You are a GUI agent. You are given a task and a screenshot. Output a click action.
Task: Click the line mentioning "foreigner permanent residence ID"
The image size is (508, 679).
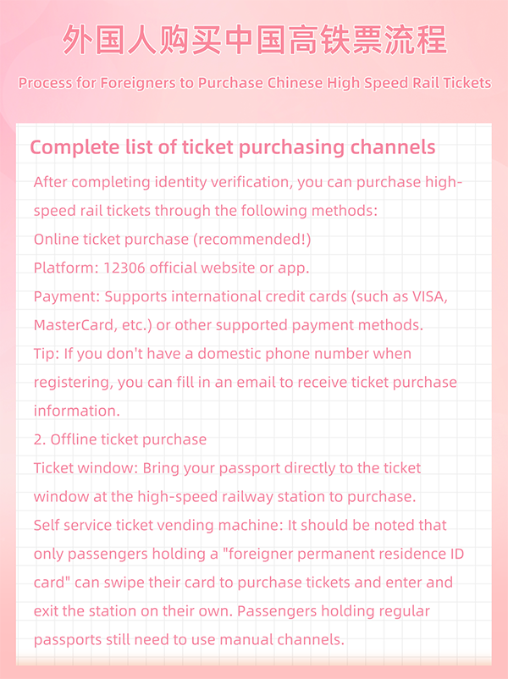[x=248, y=554]
